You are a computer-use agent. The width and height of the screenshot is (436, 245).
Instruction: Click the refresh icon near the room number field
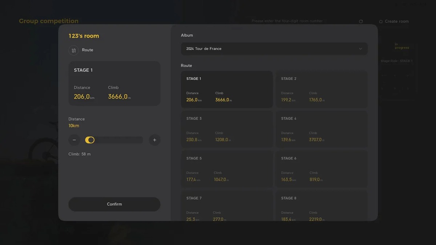point(360,21)
